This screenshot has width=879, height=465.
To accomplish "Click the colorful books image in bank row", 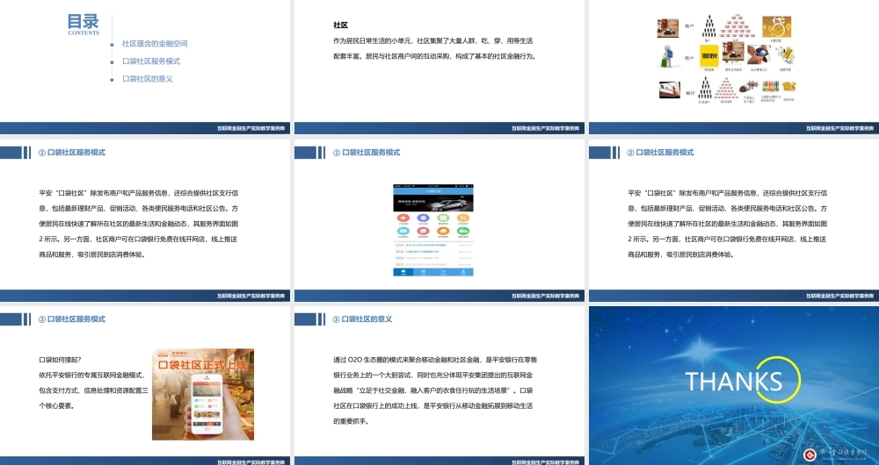I will coord(770,87).
